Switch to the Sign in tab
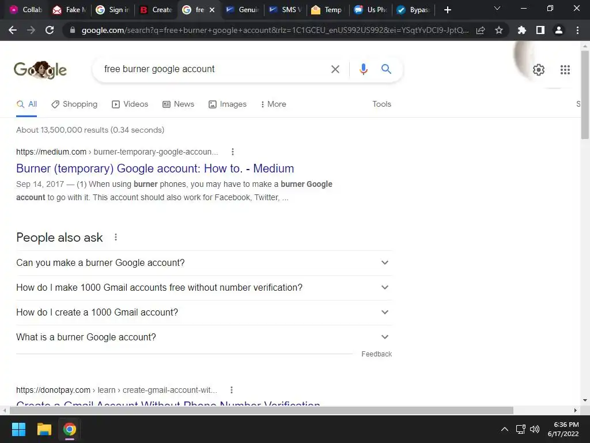Screen dimensions: 590x443 [x=112, y=10]
